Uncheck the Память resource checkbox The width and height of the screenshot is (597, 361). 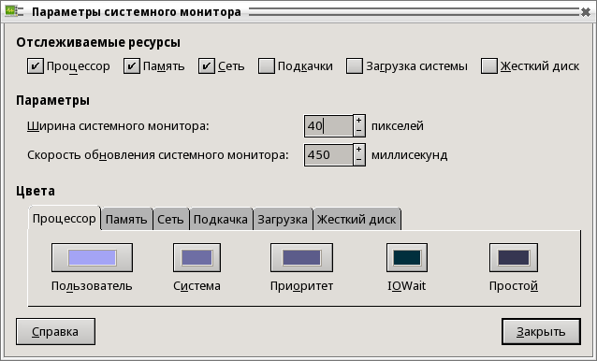click(132, 66)
